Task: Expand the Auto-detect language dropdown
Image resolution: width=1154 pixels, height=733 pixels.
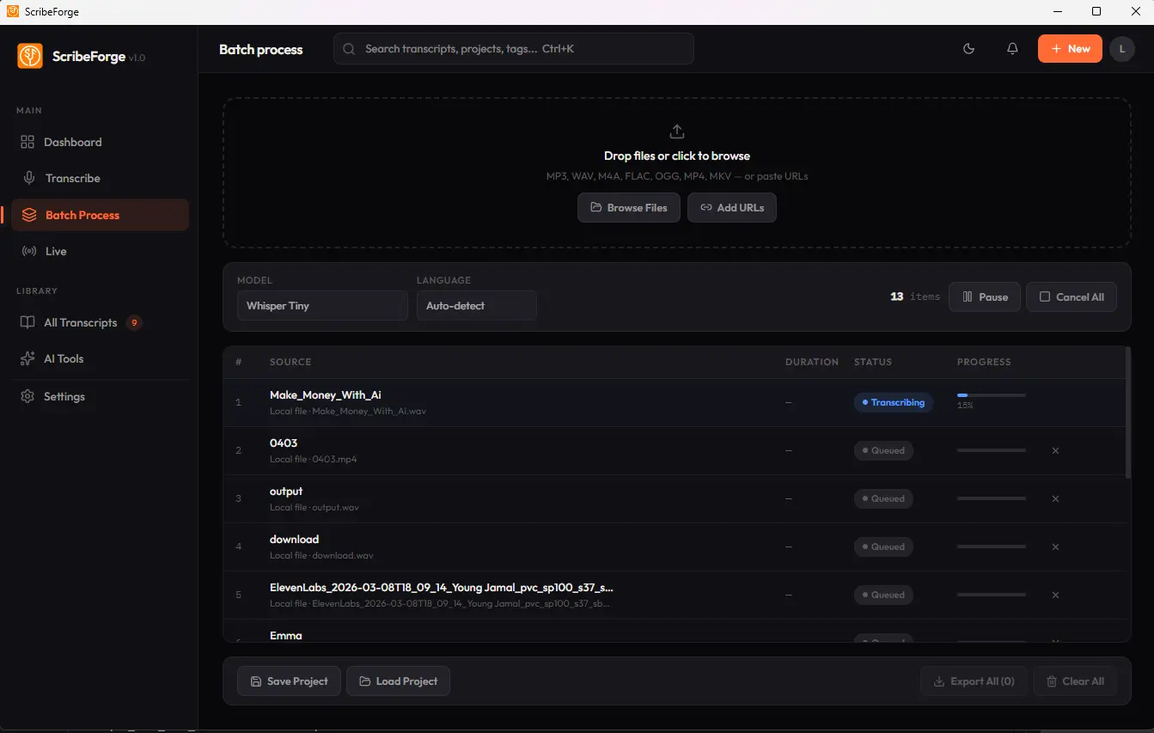Action: 476,306
